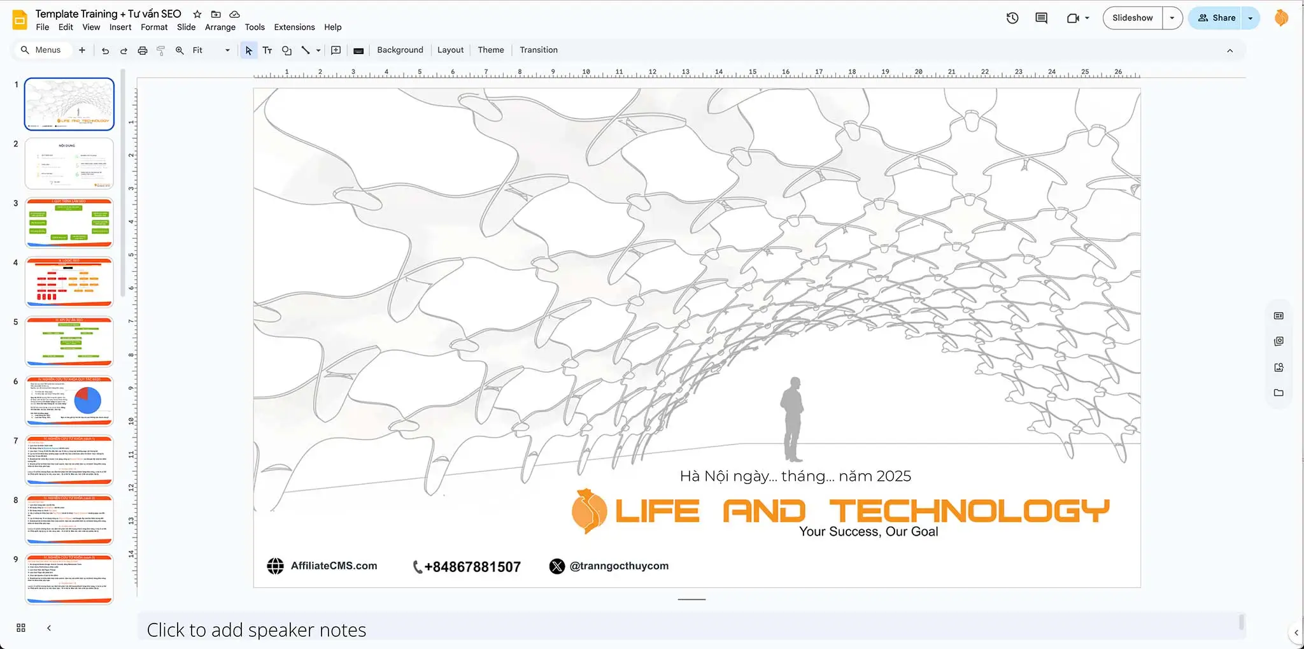Click the first right side panel icon
Image resolution: width=1304 pixels, height=649 pixels.
pyautogui.click(x=1279, y=316)
